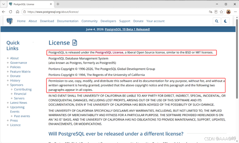The height and width of the screenshot is (143, 239).
Task: Open Governance in Quick Links
Action: pos(18,62)
